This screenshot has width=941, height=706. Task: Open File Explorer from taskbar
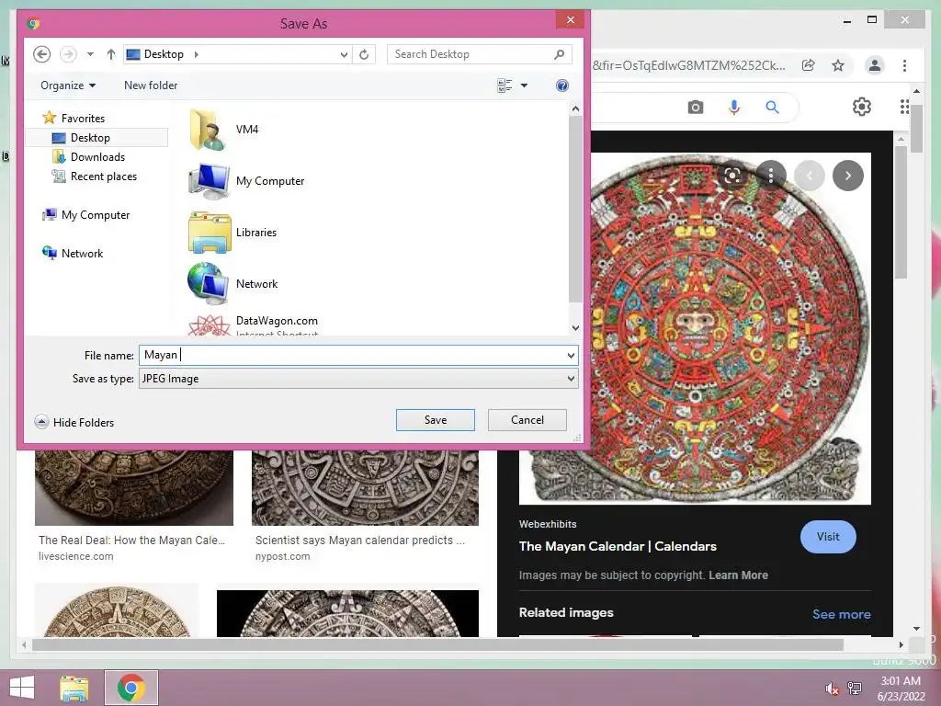74,688
